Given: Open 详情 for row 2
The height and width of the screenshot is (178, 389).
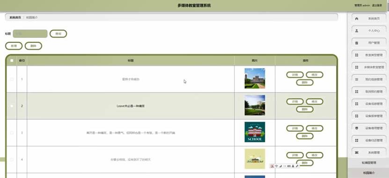Looking at the screenshot, I should click(295, 101).
